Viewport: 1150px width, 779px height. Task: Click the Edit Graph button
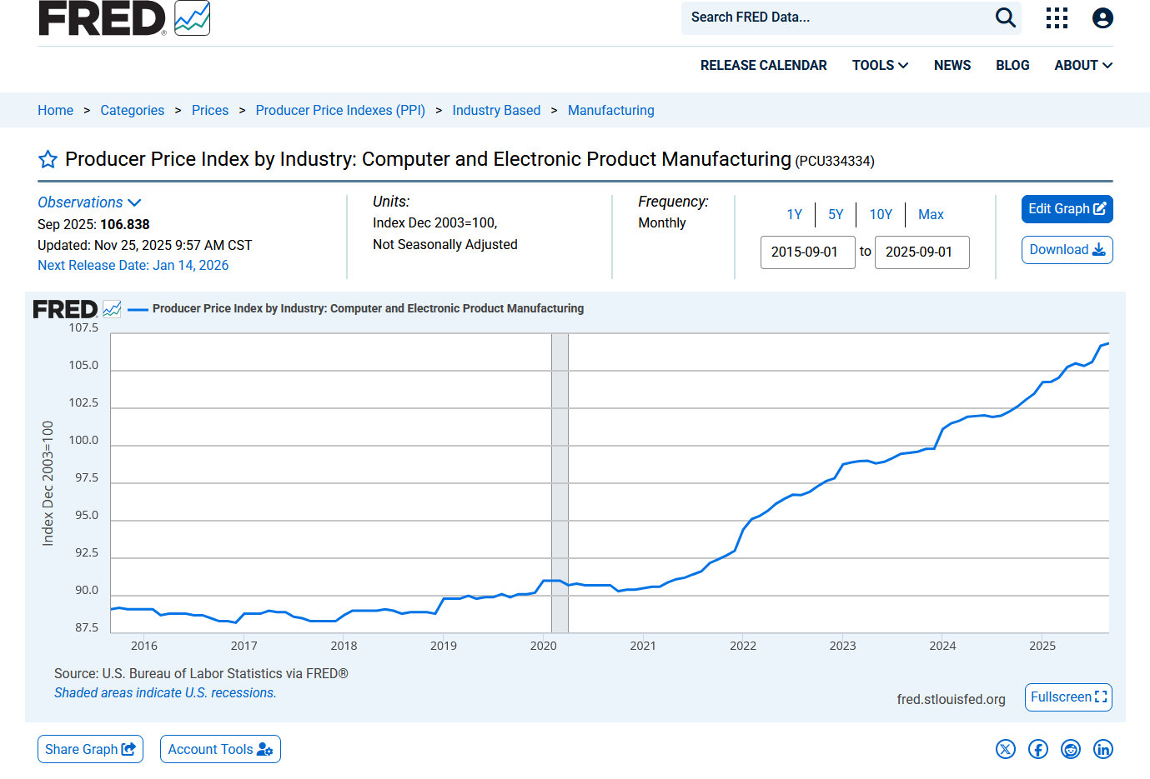click(1067, 209)
